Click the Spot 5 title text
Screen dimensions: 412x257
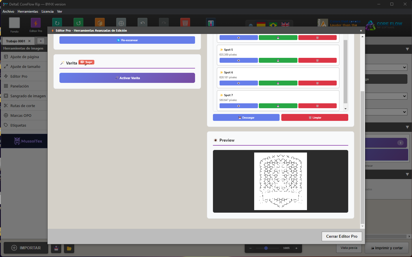[x=229, y=50]
